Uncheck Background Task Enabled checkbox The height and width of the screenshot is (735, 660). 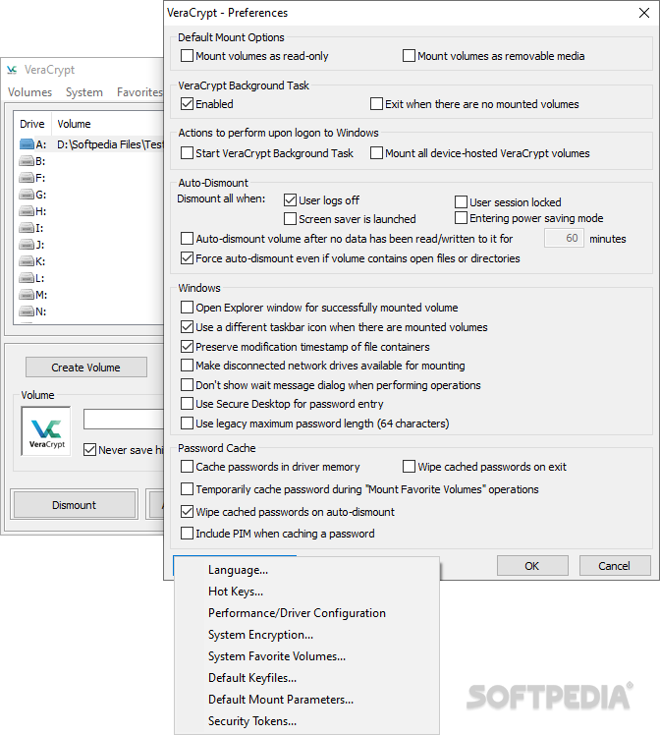tap(187, 103)
